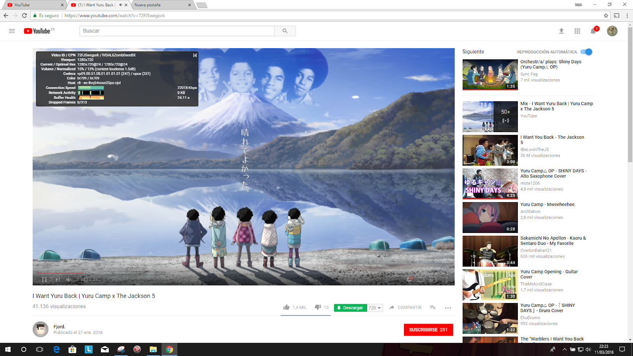Seek on the video progress bar
This screenshot has width=633, height=356.
tap(243, 273)
